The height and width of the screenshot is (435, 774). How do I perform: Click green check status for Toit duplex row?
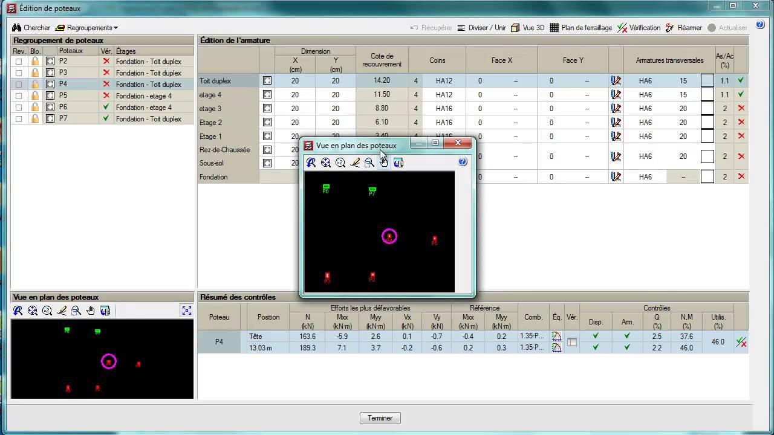[x=741, y=80]
